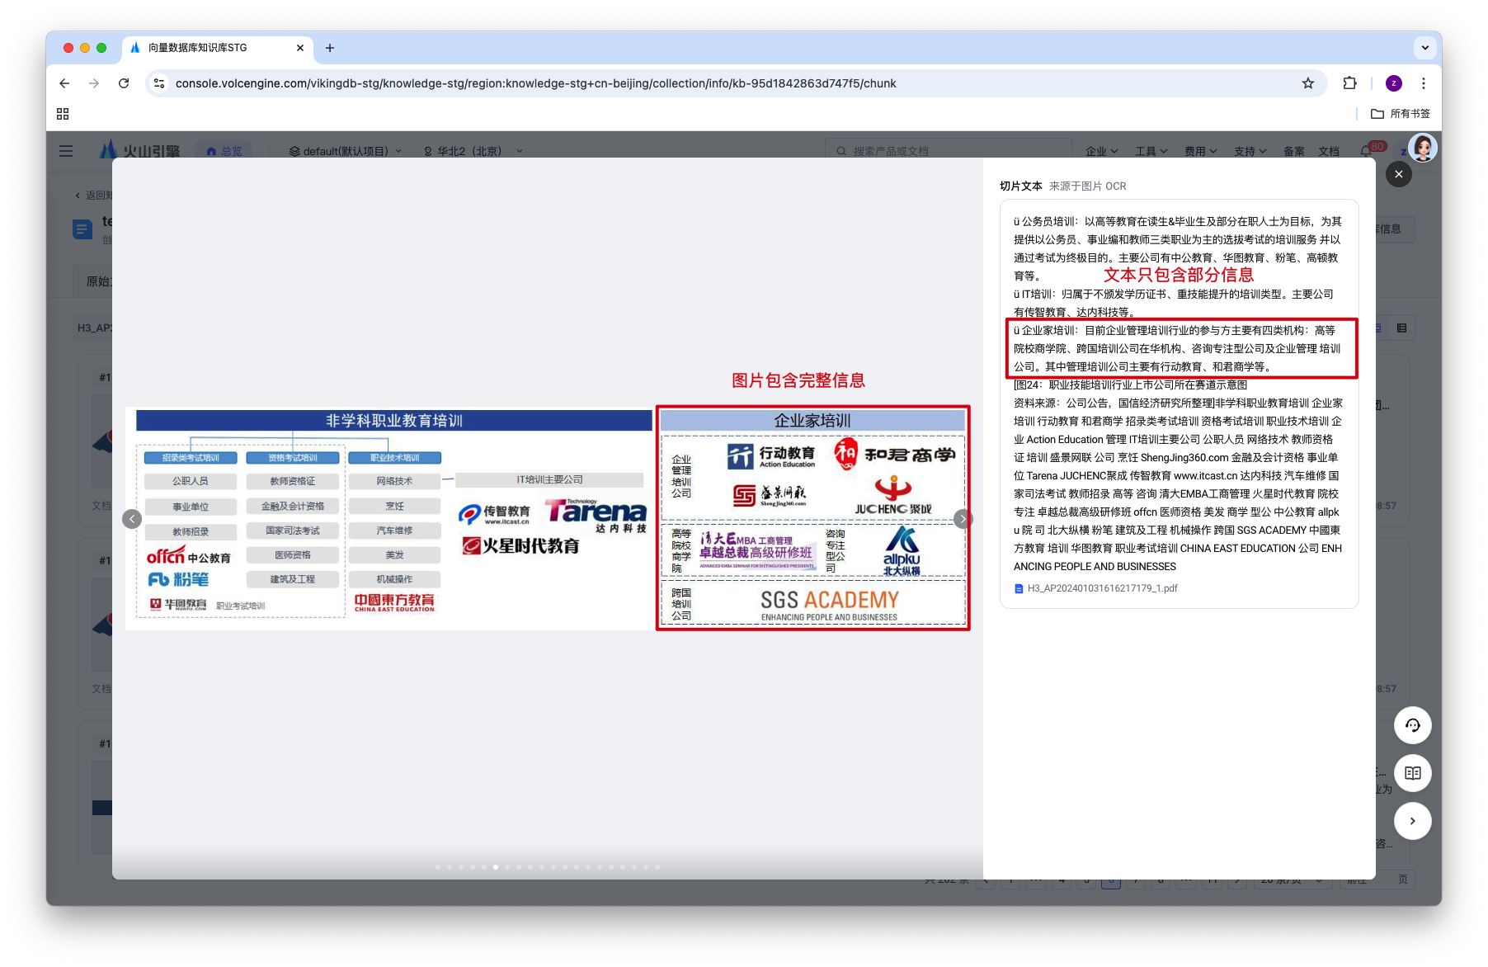Click the 来源于图片 OCR label

[1088, 186]
